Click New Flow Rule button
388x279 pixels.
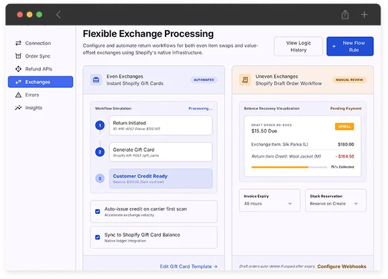click(x=350, y=46)
